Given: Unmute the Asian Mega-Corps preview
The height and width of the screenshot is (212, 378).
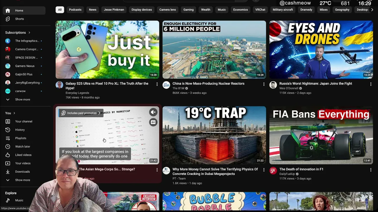Looking at the screenshot, I should (153, 112).
